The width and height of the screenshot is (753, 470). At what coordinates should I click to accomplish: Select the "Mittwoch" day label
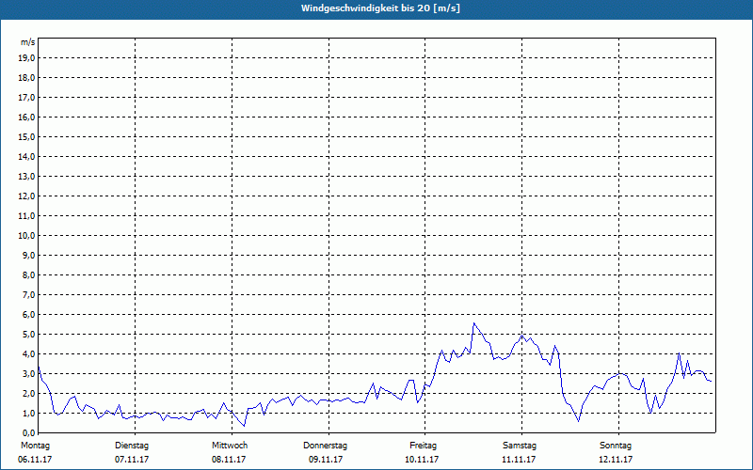pos(230,446)
